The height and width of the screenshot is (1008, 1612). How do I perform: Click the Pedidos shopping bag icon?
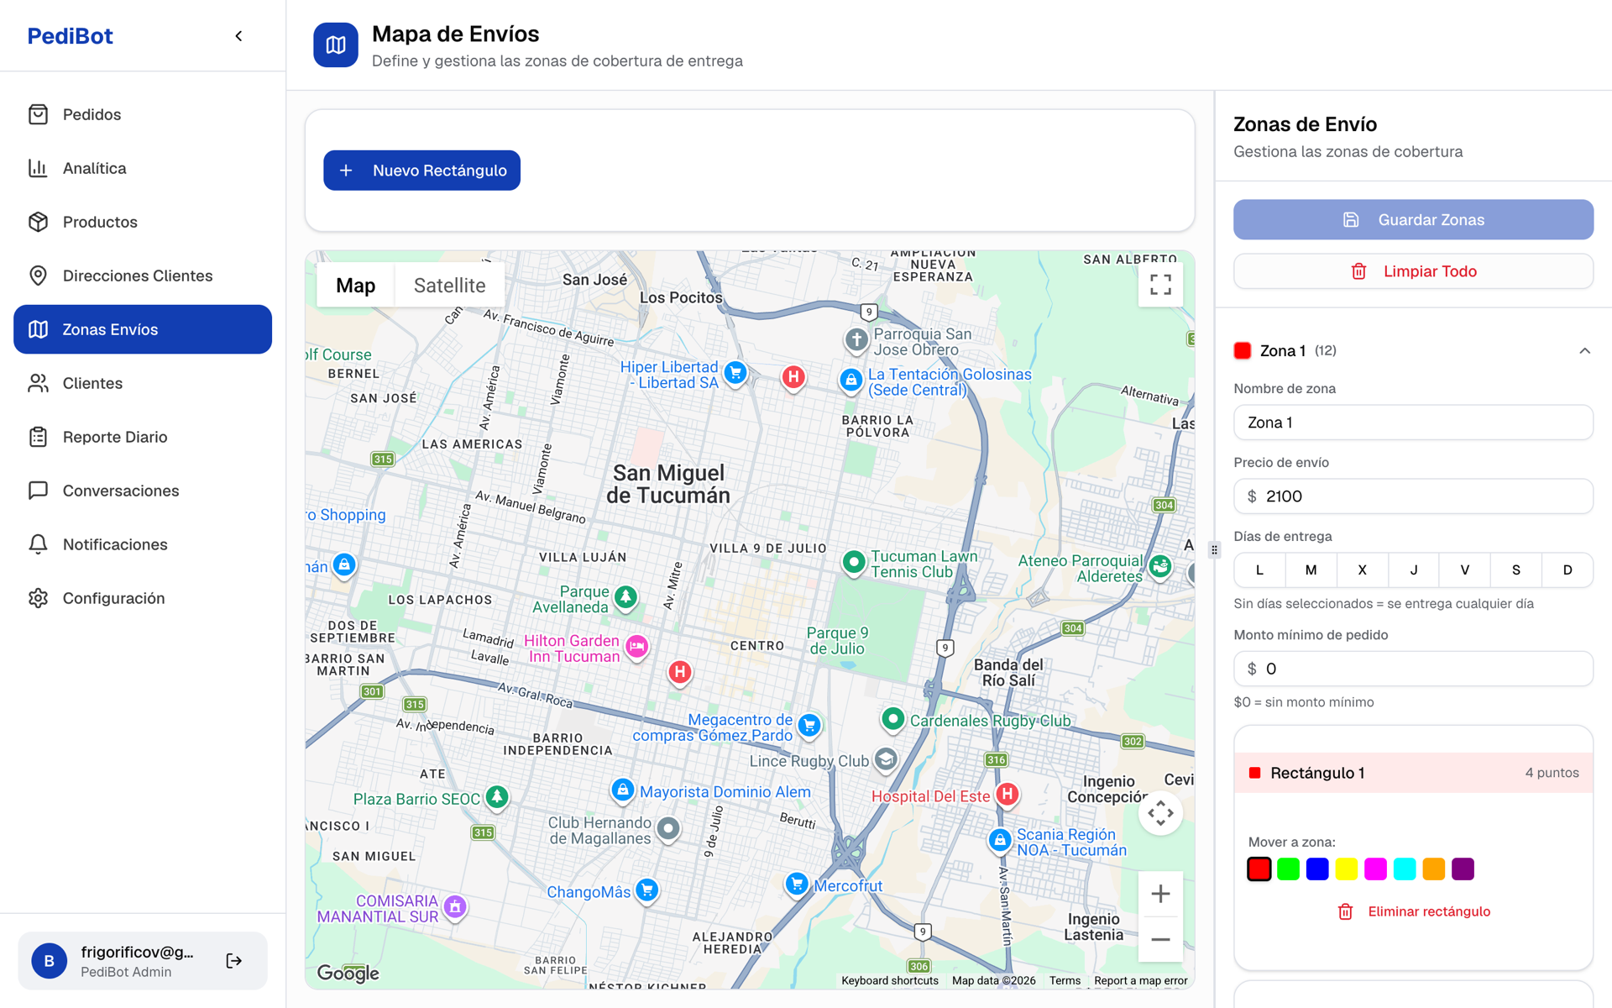pyautogui.click(x=38, y=114)
